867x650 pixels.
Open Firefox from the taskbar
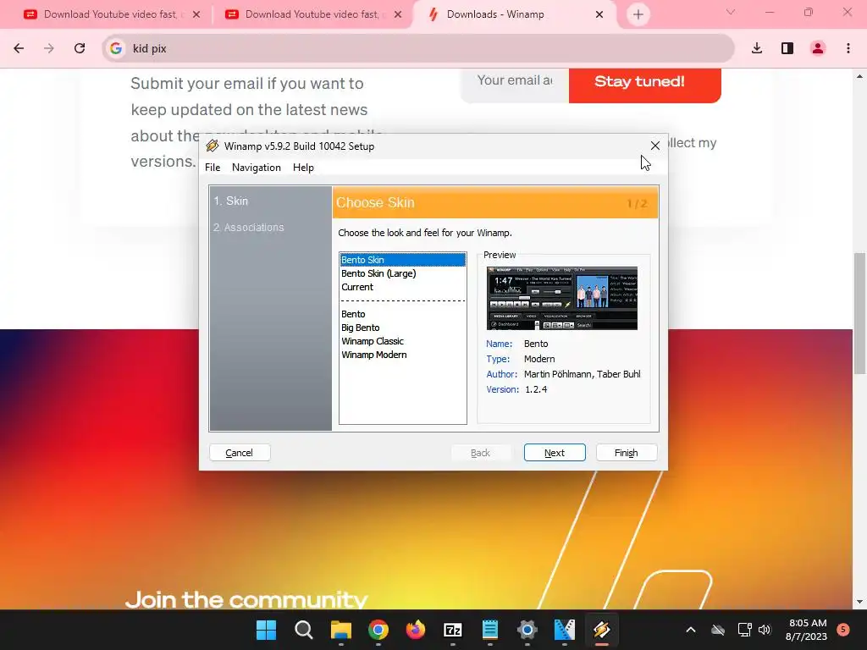point(415,630)
